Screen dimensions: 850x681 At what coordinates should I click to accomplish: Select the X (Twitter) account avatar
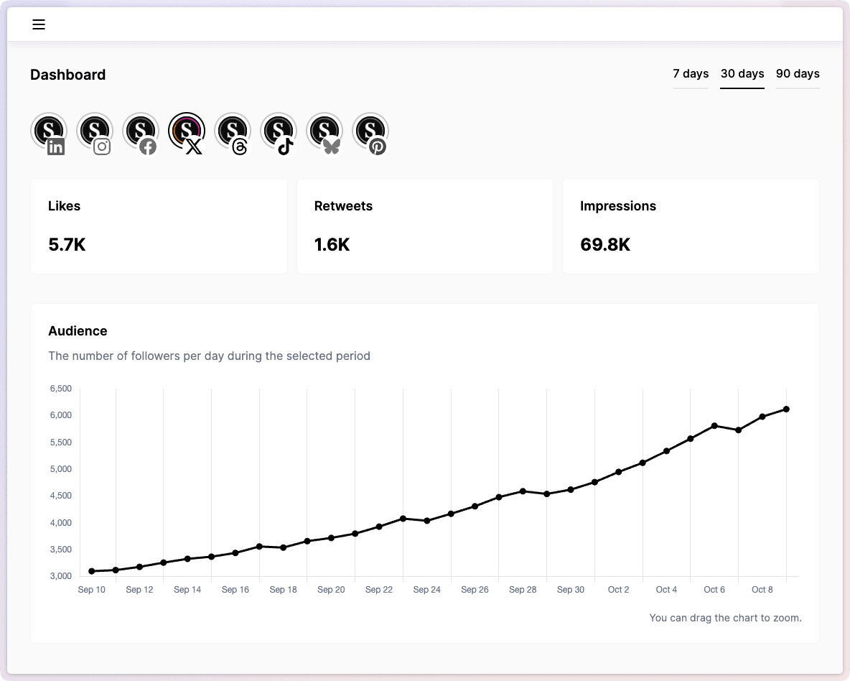(187, 131)
